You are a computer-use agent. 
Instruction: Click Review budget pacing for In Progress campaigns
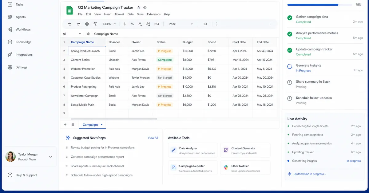[x=103, y=148]
